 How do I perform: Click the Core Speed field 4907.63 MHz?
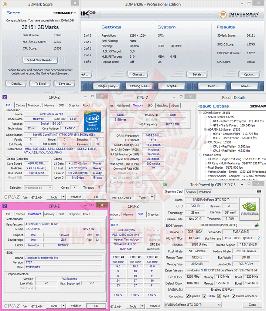pyautogui.click(x=36, y=163)
